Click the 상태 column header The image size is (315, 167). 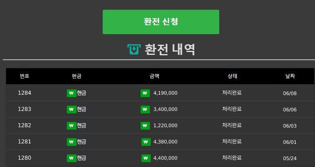(232, 76)
